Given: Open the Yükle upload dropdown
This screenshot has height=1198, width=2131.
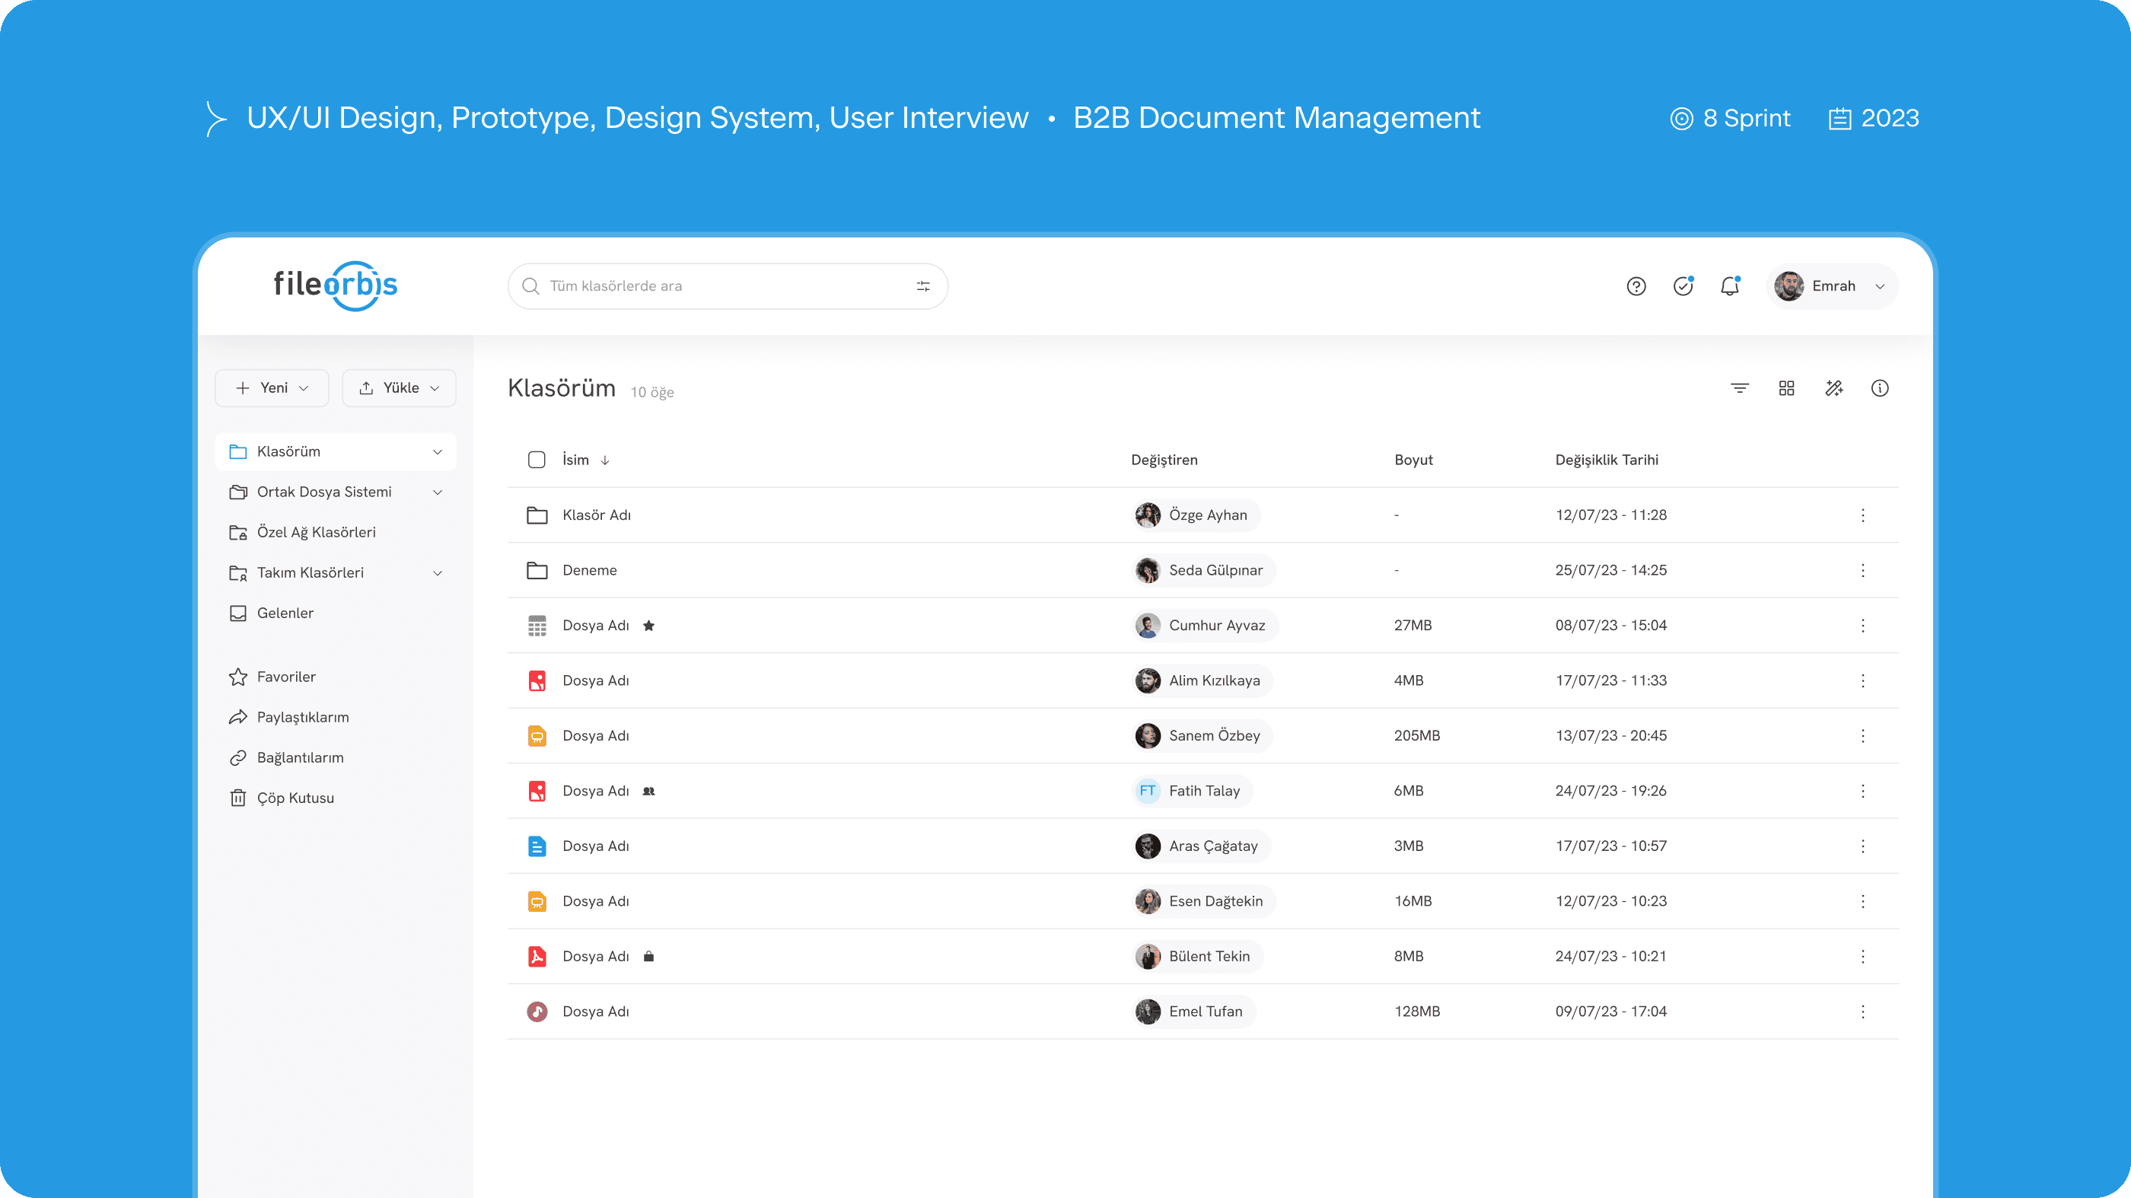Looking at the screenshot, I should tap(399, 388).
